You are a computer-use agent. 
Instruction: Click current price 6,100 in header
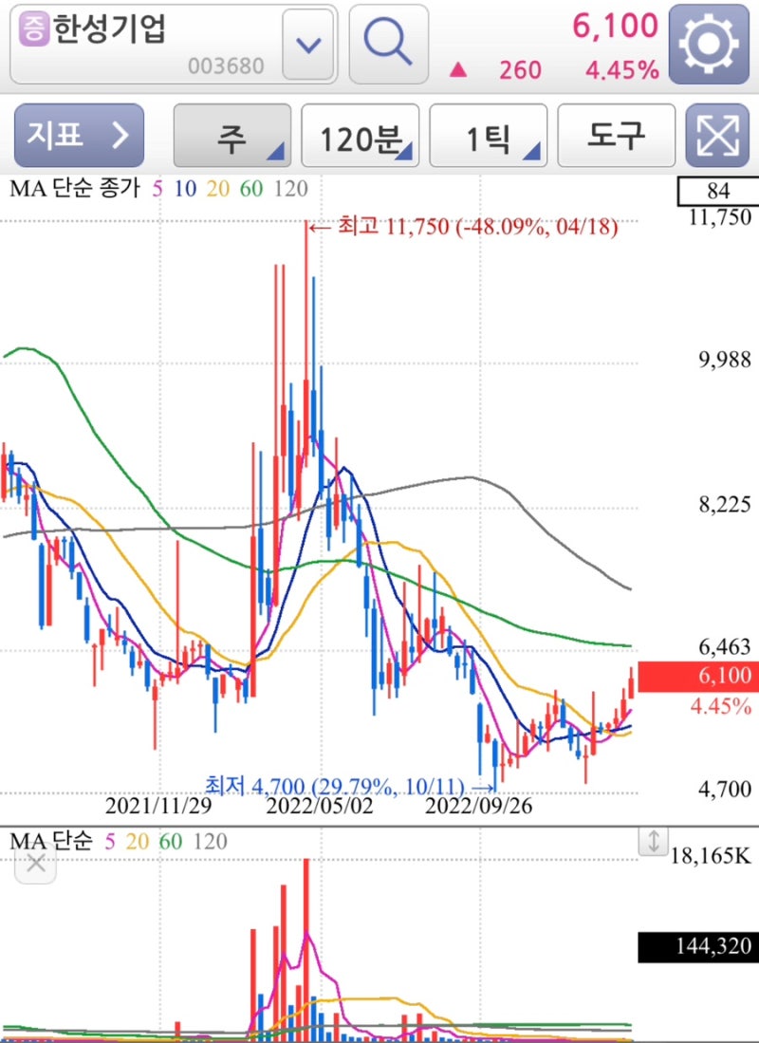(616, 26)
